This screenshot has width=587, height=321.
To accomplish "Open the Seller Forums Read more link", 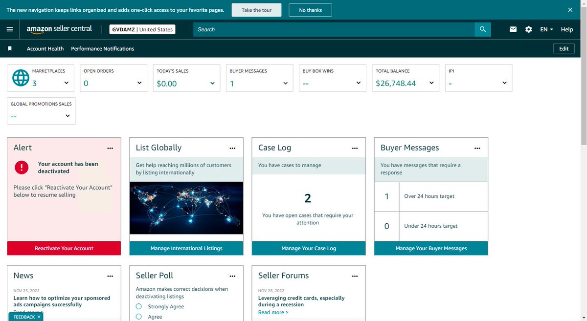I will click(273, 312).
